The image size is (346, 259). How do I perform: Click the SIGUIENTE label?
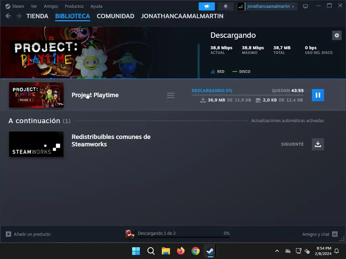click(x=292, y=144)
